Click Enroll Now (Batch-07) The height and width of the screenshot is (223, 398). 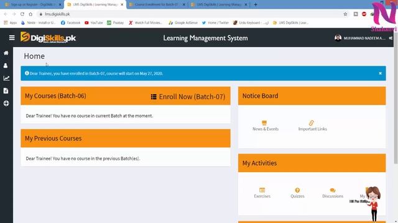188,97
